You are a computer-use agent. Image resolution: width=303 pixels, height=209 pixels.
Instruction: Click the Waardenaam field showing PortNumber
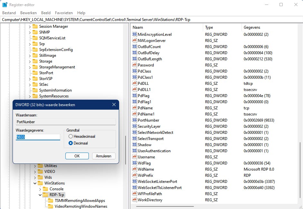coord(66,122)
